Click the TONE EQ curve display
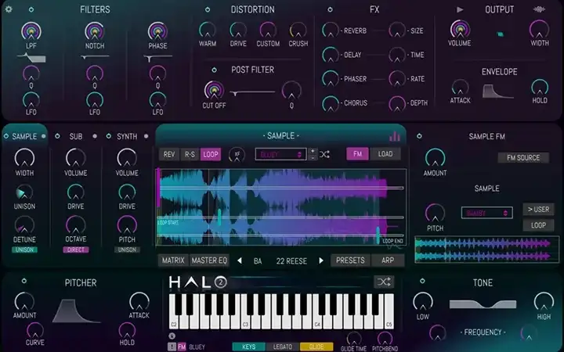The width and height of the screenshot is (564, 352). pyautogui.click(x=483, y=304)
